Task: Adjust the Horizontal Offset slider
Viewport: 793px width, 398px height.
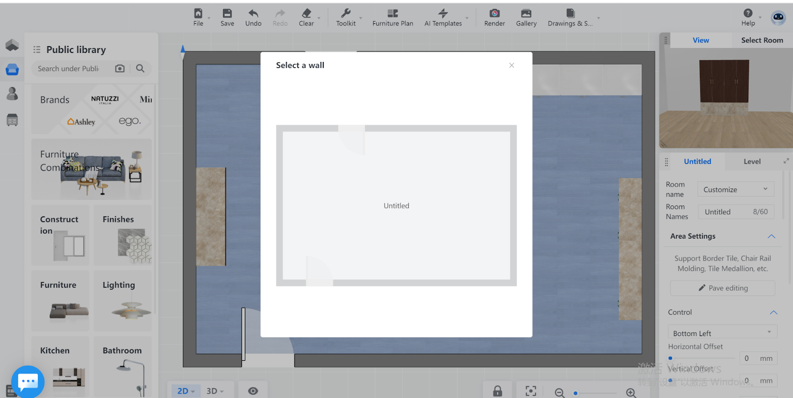Action: coord(671,358)
